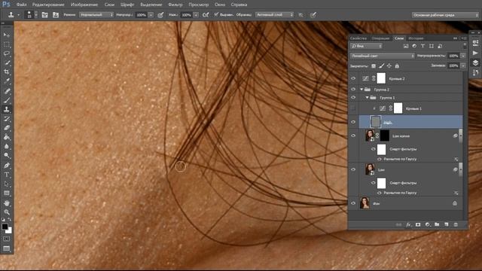Select the Horizontal Type tool
Image resolution: width=482 pixels, height=271 pixels.
7,175
